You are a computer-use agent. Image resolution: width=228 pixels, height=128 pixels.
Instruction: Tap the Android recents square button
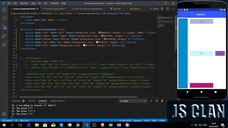[216, 92]
